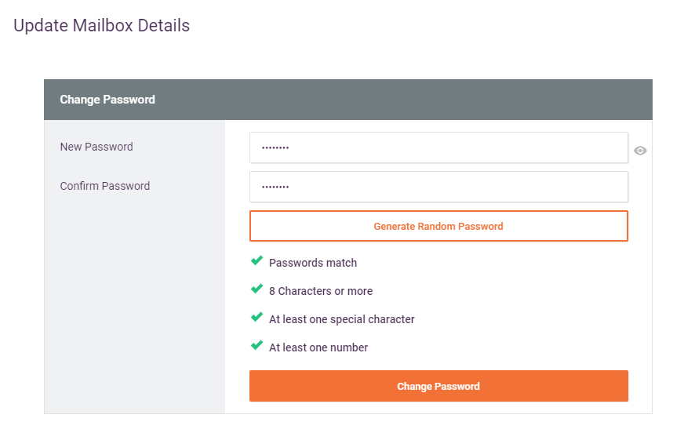Click the Confirm Password label

click(105, 186)
